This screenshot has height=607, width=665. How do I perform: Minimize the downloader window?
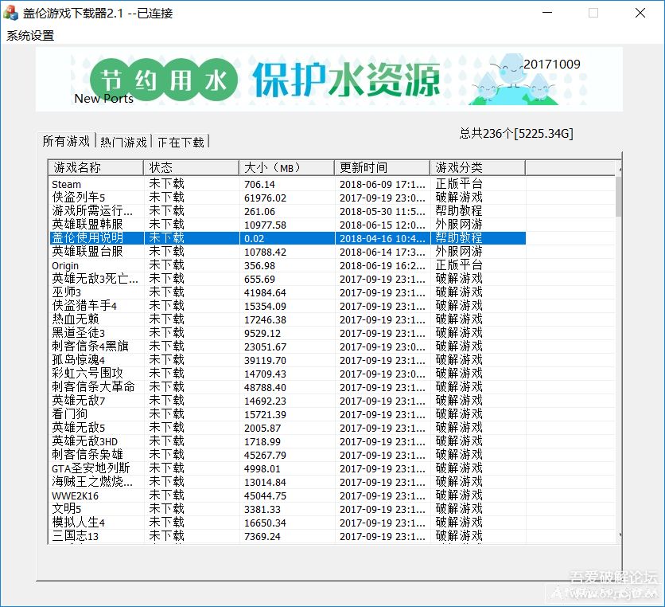tap(546, 13)
